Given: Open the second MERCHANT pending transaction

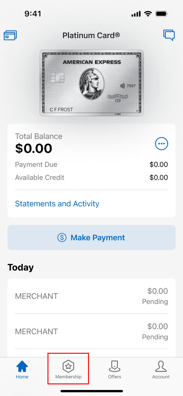Looking at the screenshot, I should (x=91, y=331).
